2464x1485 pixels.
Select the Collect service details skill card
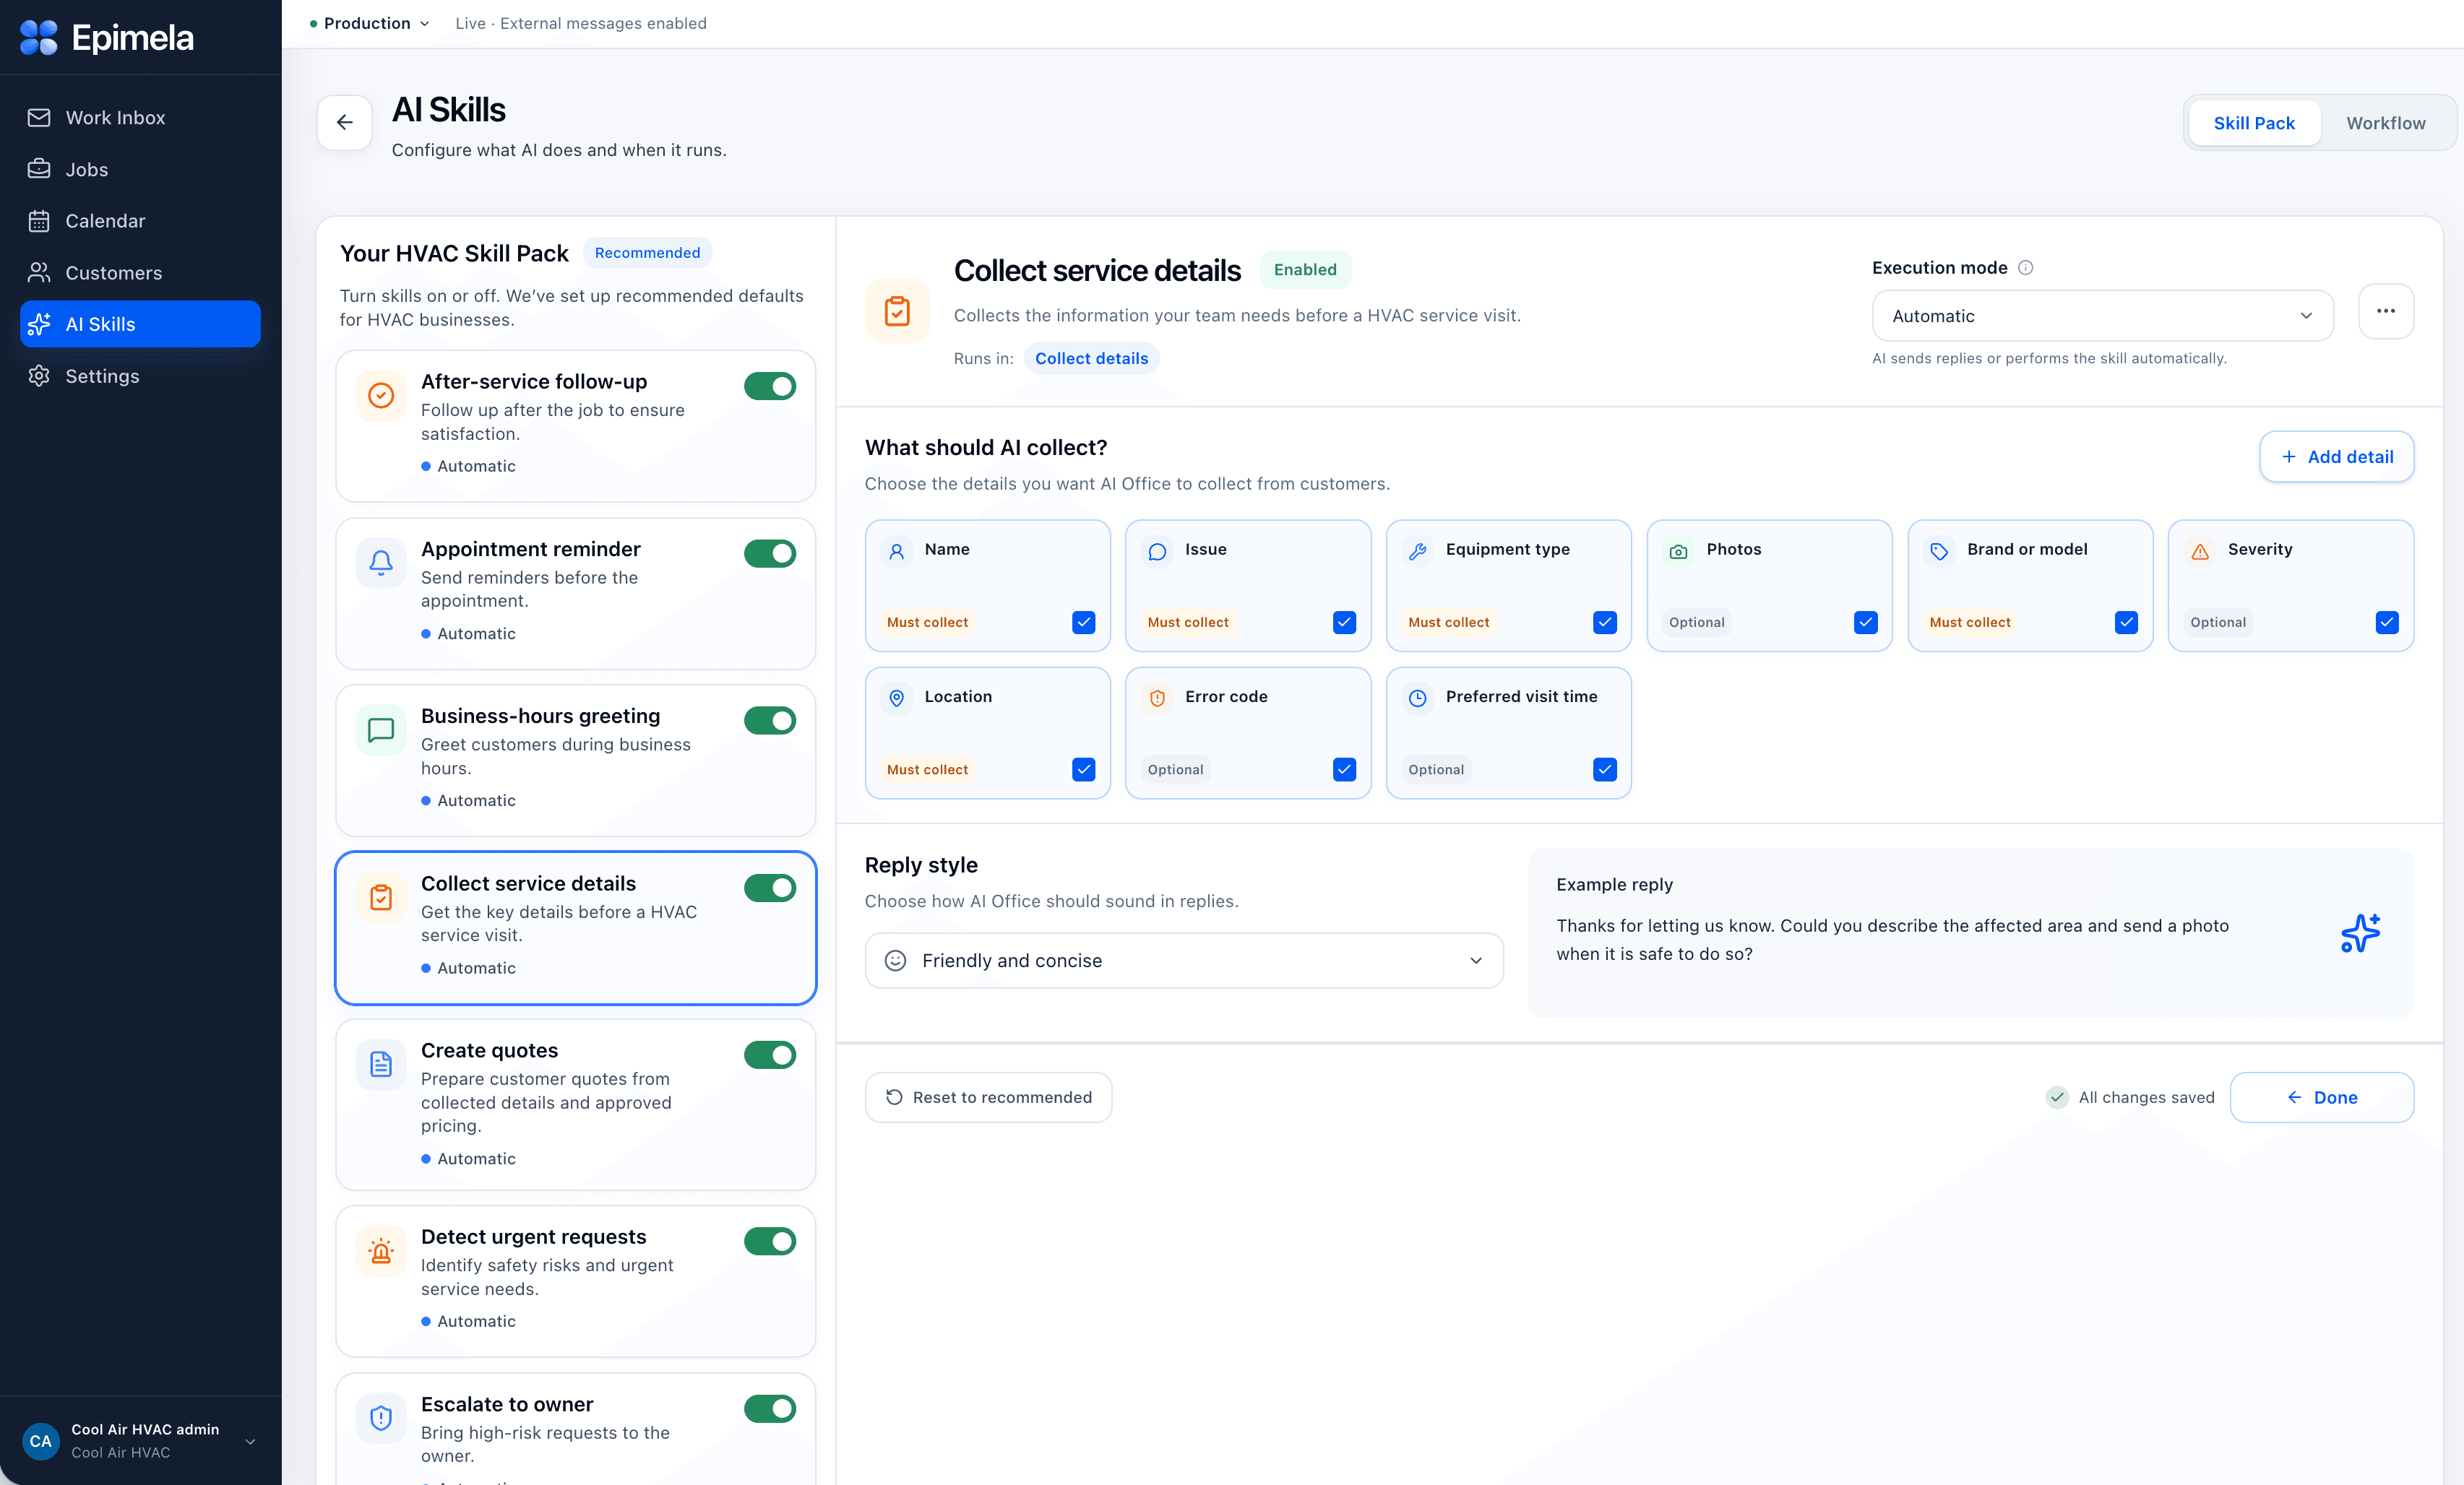[576, 927]
